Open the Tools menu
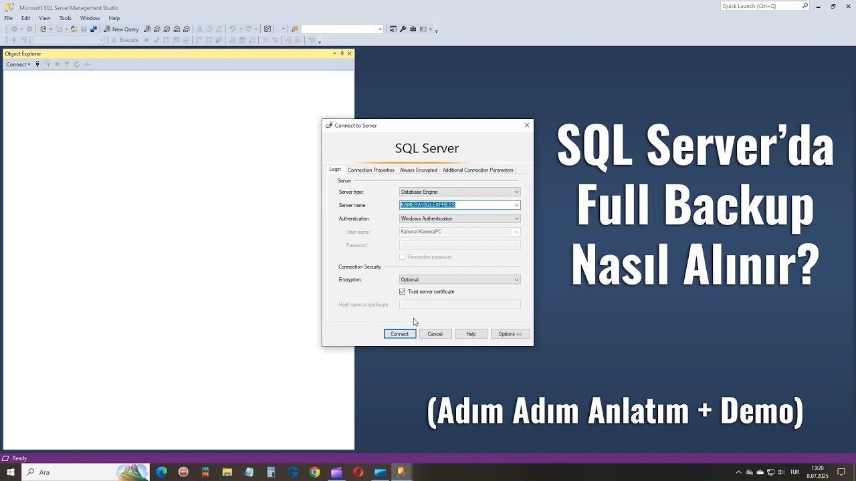856x481 pixels. tap(65, 18)
